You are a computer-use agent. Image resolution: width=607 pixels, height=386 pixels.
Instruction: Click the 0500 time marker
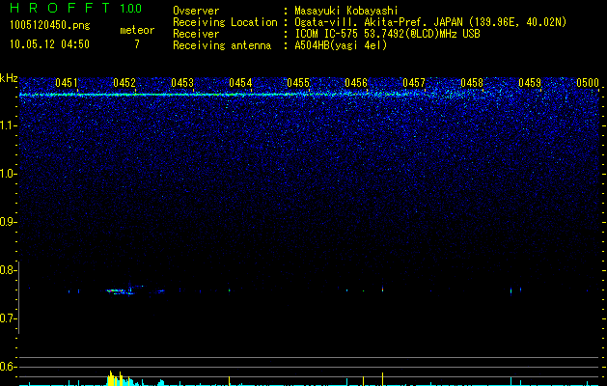(x=588, y=82)
